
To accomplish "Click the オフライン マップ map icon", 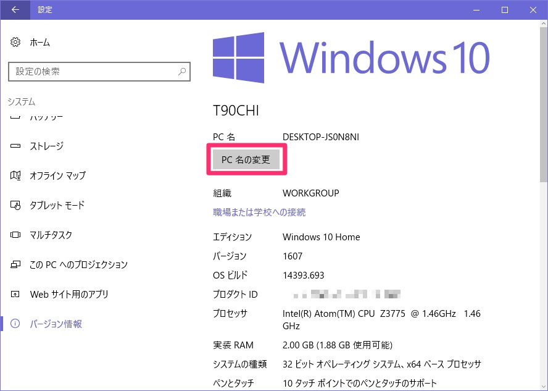I will (x=15, y=175).
